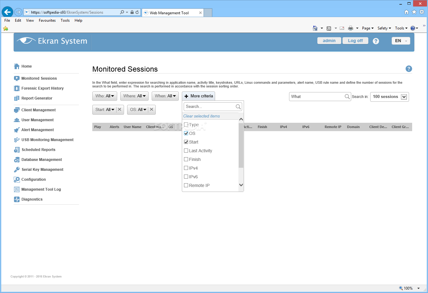The image size is (428, 293).
Task: Click the User Management people icon
Action: point(17,120)
